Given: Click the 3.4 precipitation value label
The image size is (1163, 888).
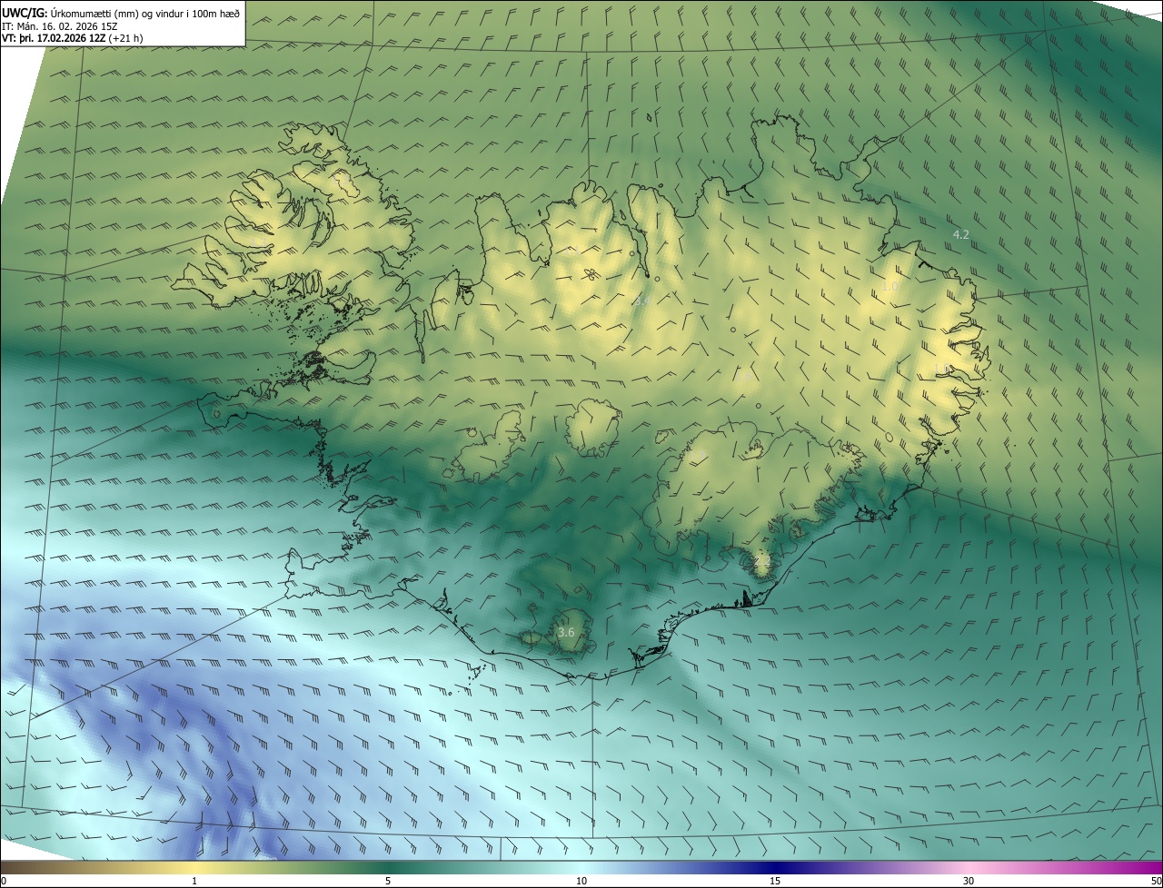Looking at the screenshot, I should pyautogui.click(x=642, y=301).
